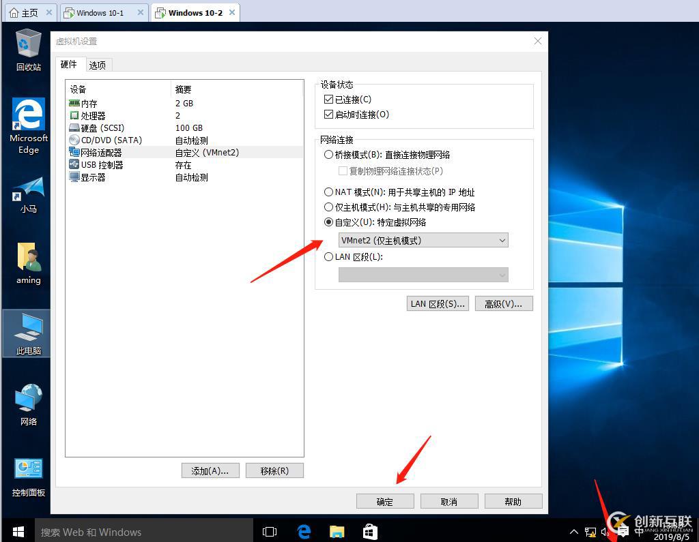Switch to the 硬件 tab
Image resolution: width=699 pixels, height=542 pixels.
tap(69, 65)
